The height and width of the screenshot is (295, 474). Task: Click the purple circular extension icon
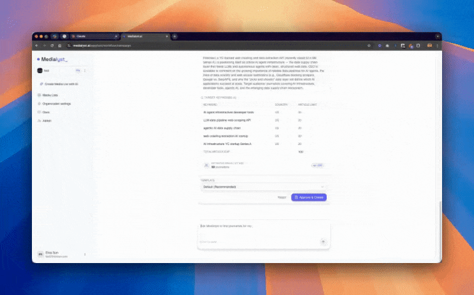coord(379,45)
